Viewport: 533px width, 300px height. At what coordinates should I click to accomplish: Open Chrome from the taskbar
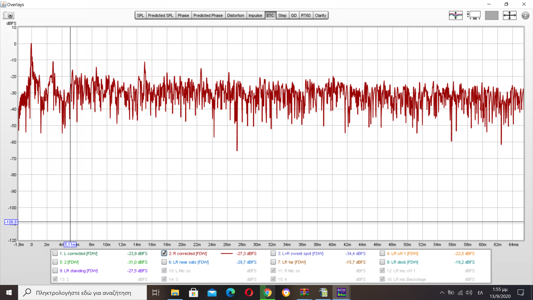click(267, 292)
